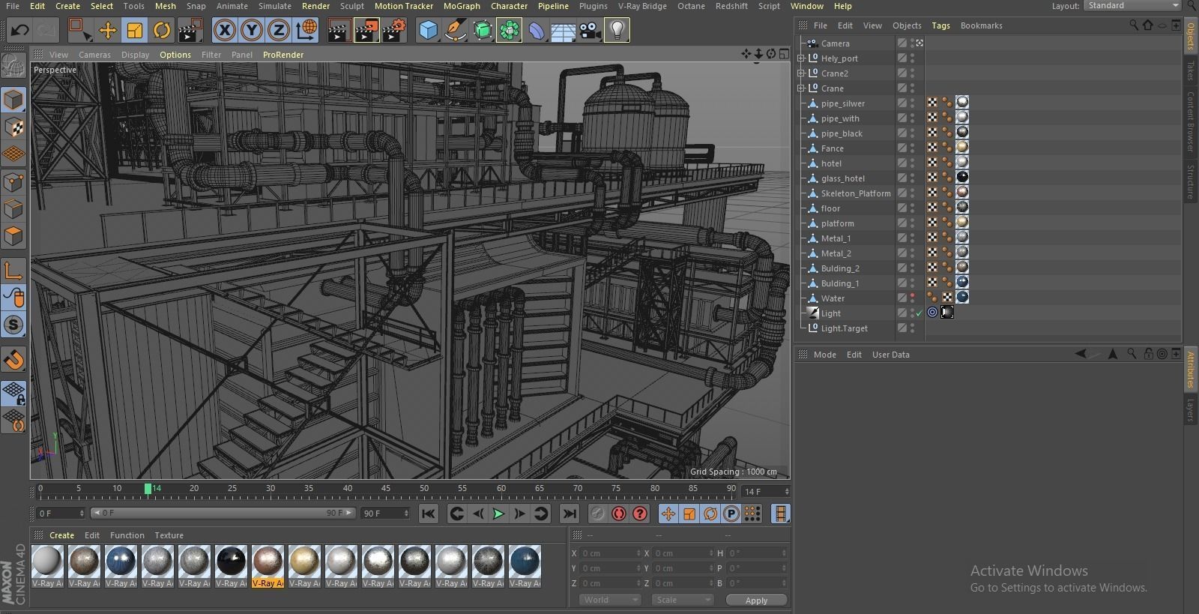The height and width of the screenshot is (614, 1199).
Task: Select the pipe_silwer object
Action: [842, 103]
